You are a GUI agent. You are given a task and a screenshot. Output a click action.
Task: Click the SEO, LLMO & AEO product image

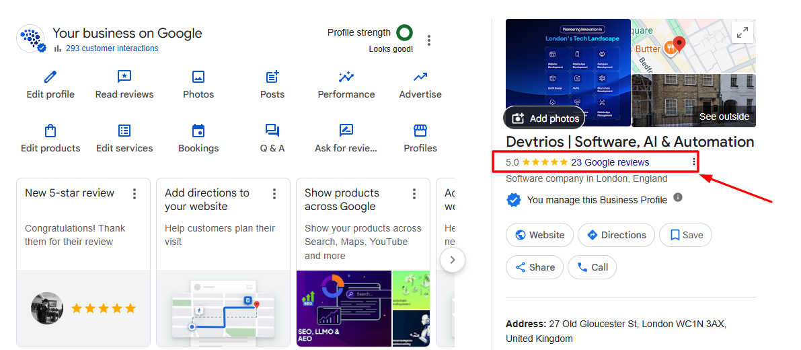coord(344,309)
